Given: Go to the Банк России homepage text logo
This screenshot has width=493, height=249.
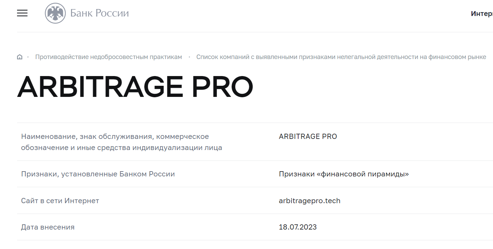Looking at the screenshot, I should [x=100, y=13].
